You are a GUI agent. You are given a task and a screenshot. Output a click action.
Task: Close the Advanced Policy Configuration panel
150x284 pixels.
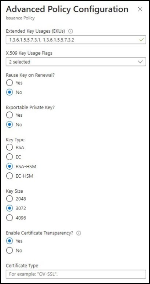click(140, 10)
